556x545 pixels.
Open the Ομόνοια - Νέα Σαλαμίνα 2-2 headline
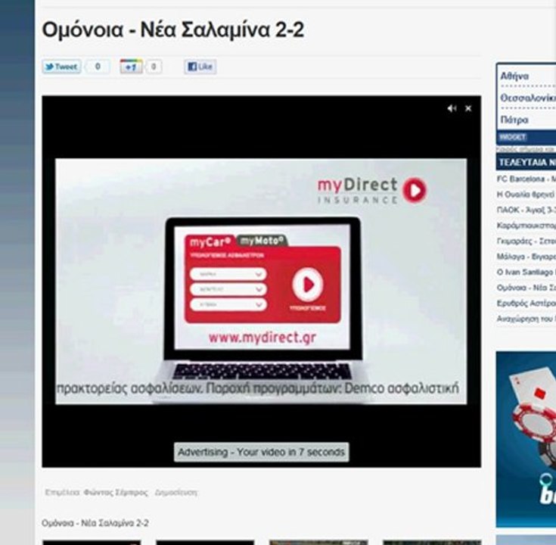173,30
